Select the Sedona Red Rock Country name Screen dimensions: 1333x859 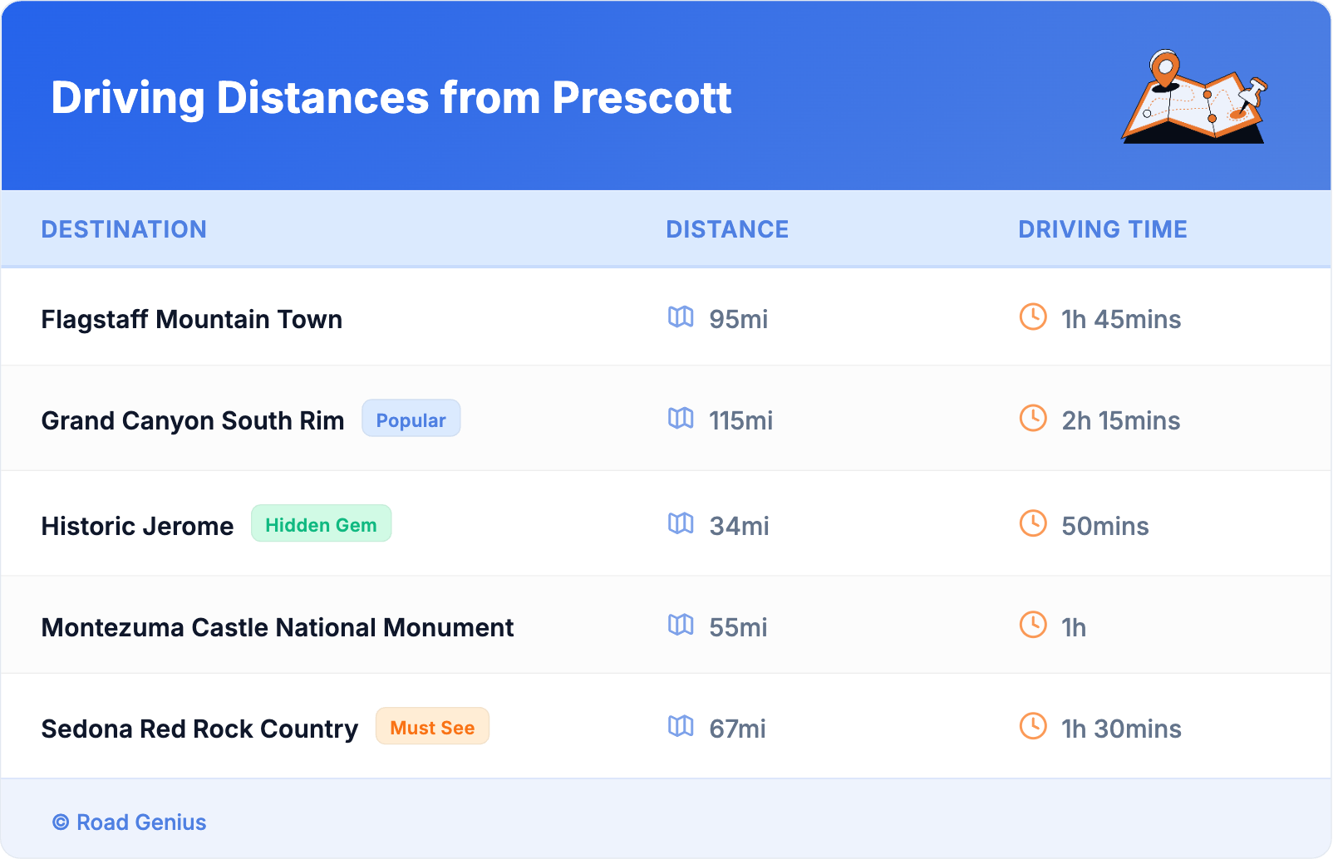click(x=199, y=729)
